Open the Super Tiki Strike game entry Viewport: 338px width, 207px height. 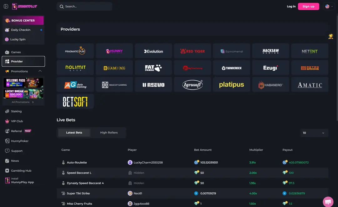(78, 194)
